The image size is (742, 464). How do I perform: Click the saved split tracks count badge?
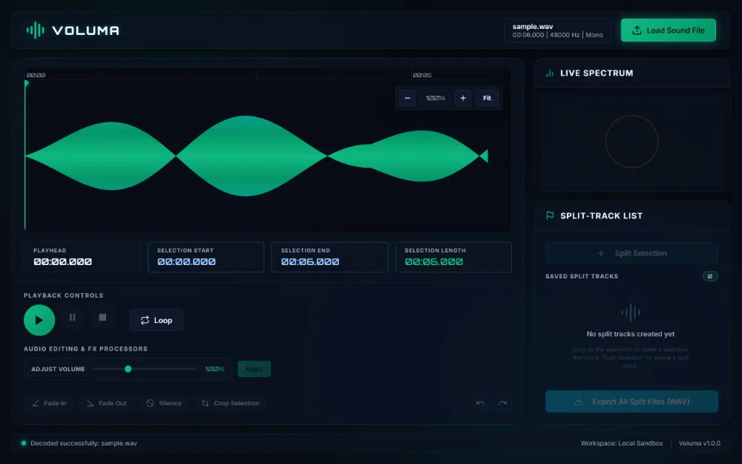[710, 276]
